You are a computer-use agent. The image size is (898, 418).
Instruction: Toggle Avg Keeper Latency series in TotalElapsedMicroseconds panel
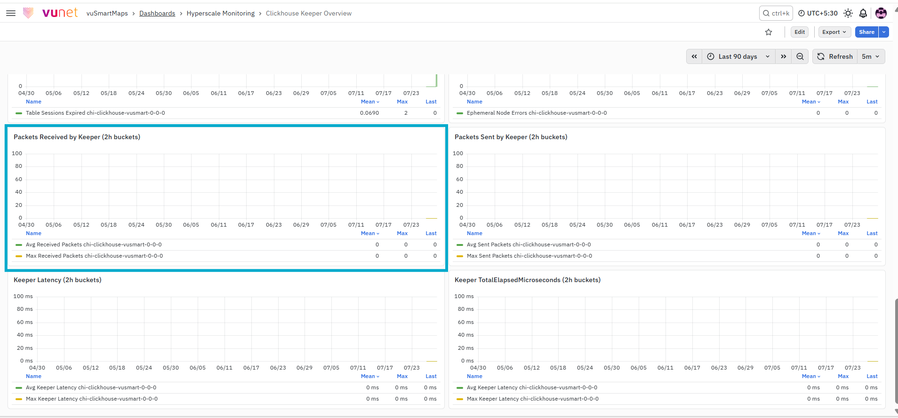point(532,387)
